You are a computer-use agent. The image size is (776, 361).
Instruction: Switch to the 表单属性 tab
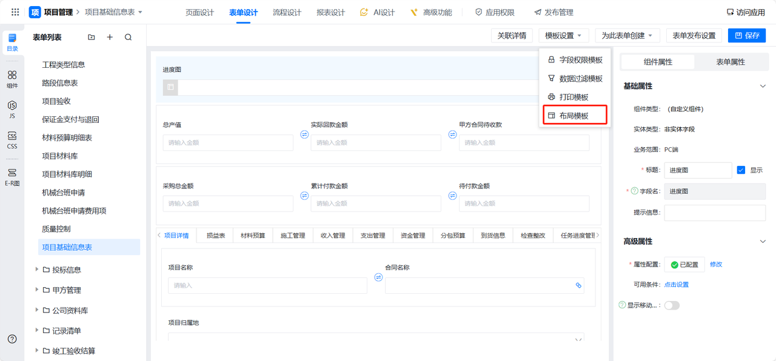coord(730,62)
